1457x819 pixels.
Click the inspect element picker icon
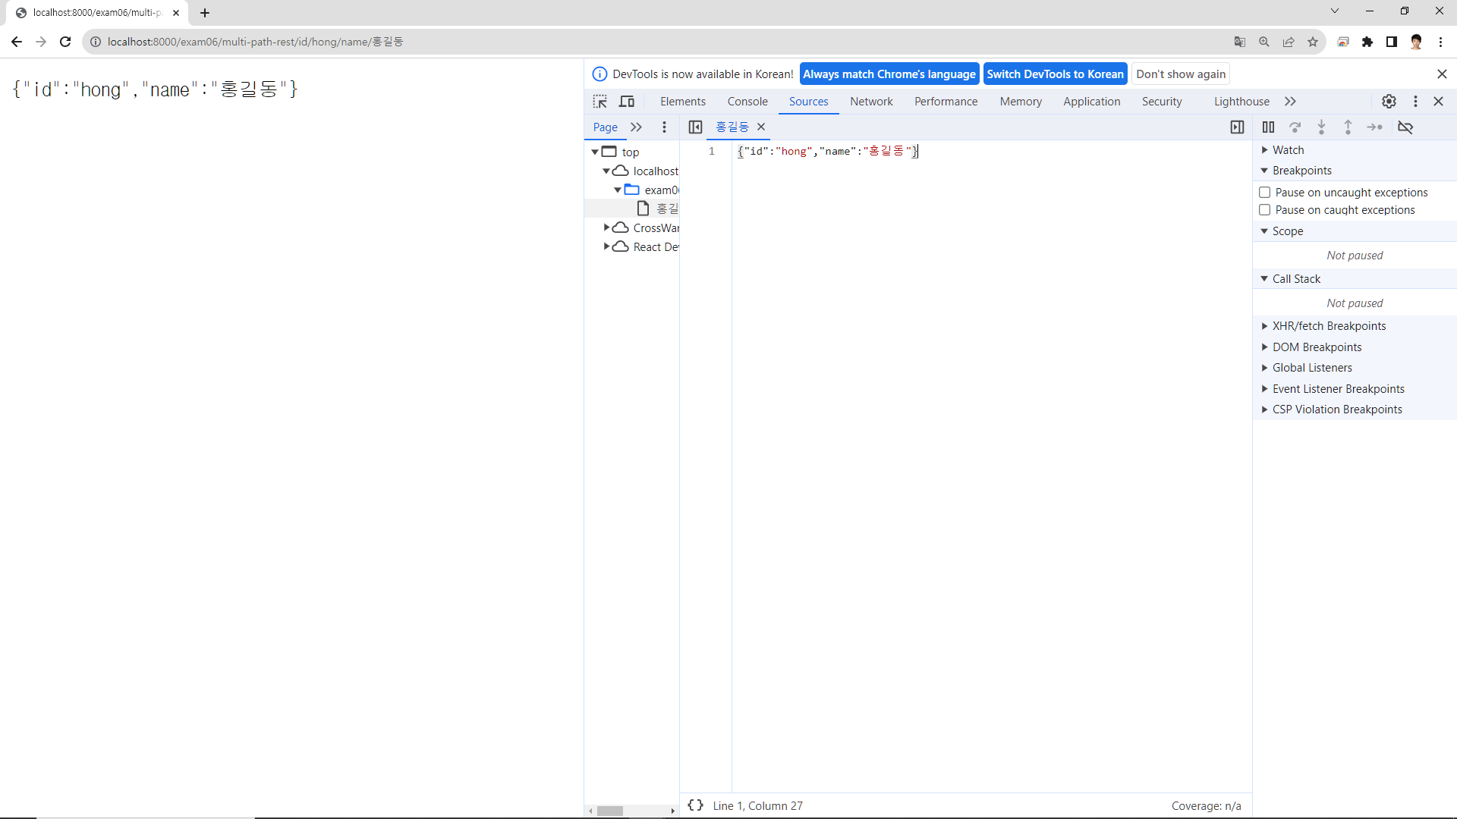(x=599, y=102)
